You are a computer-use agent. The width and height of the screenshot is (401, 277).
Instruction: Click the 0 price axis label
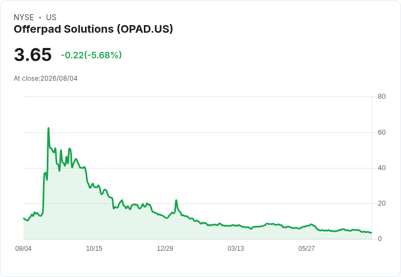coord(380,239)
